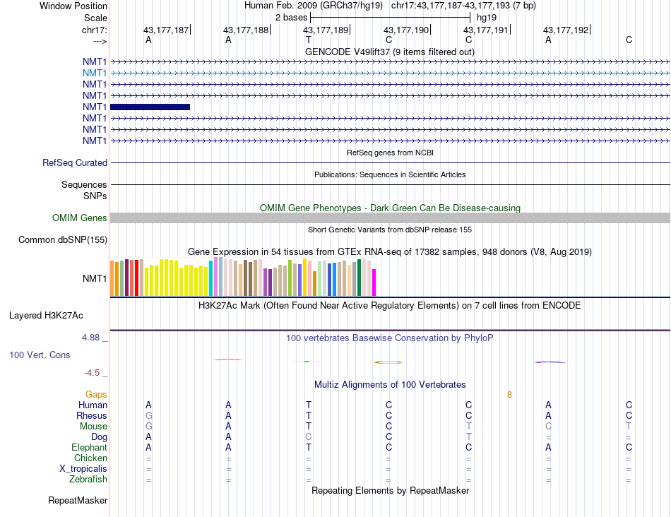The height and width of the screenshot is (517, 671).
Task: Click the chr17:43,177,187-43,177,193 (7 bp) position text
Action: 463,6
